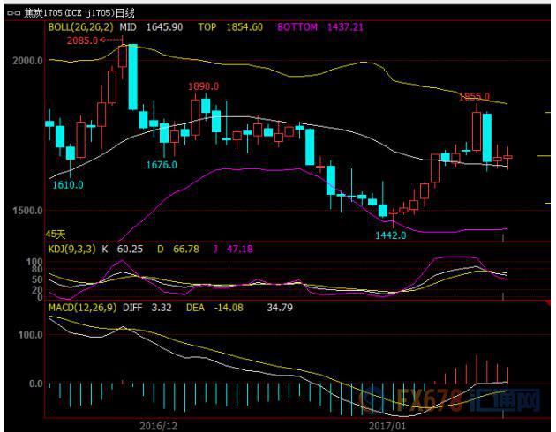
Task: Click the link icon beside the chart title
Action: coord(12,13)
